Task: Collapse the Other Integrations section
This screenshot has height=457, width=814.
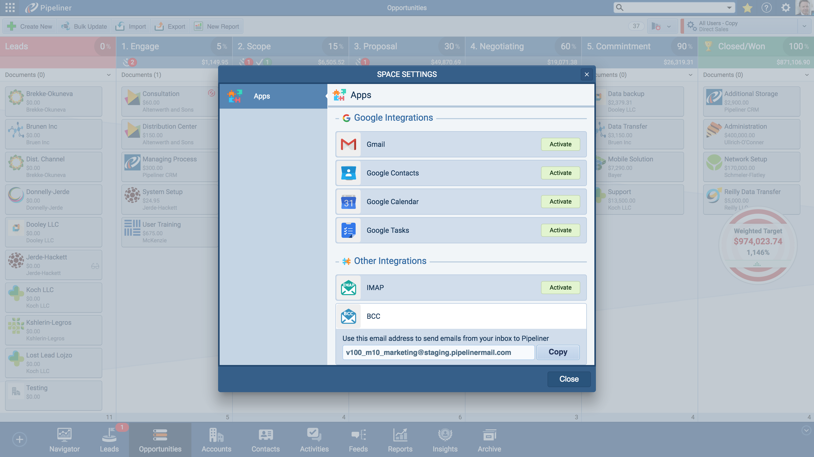Action: pos(337,262)
